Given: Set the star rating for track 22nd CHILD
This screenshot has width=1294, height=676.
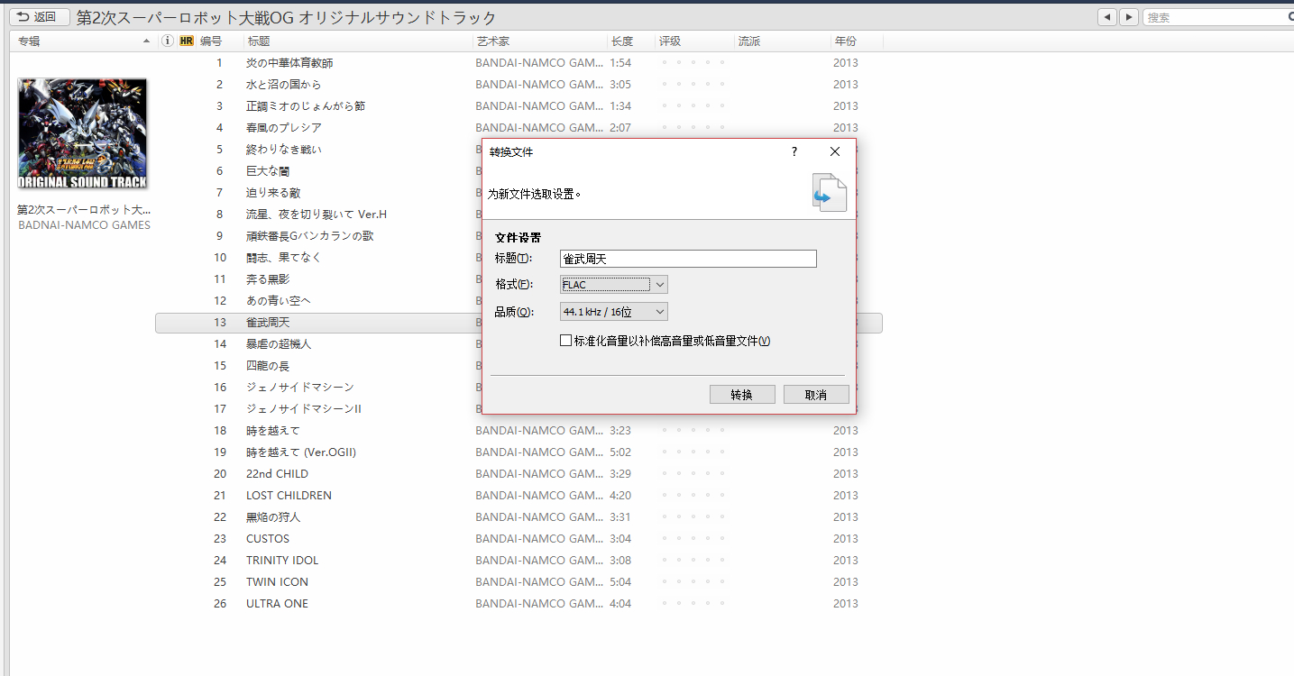Looking at the screenshot, I should click(693, 474).
